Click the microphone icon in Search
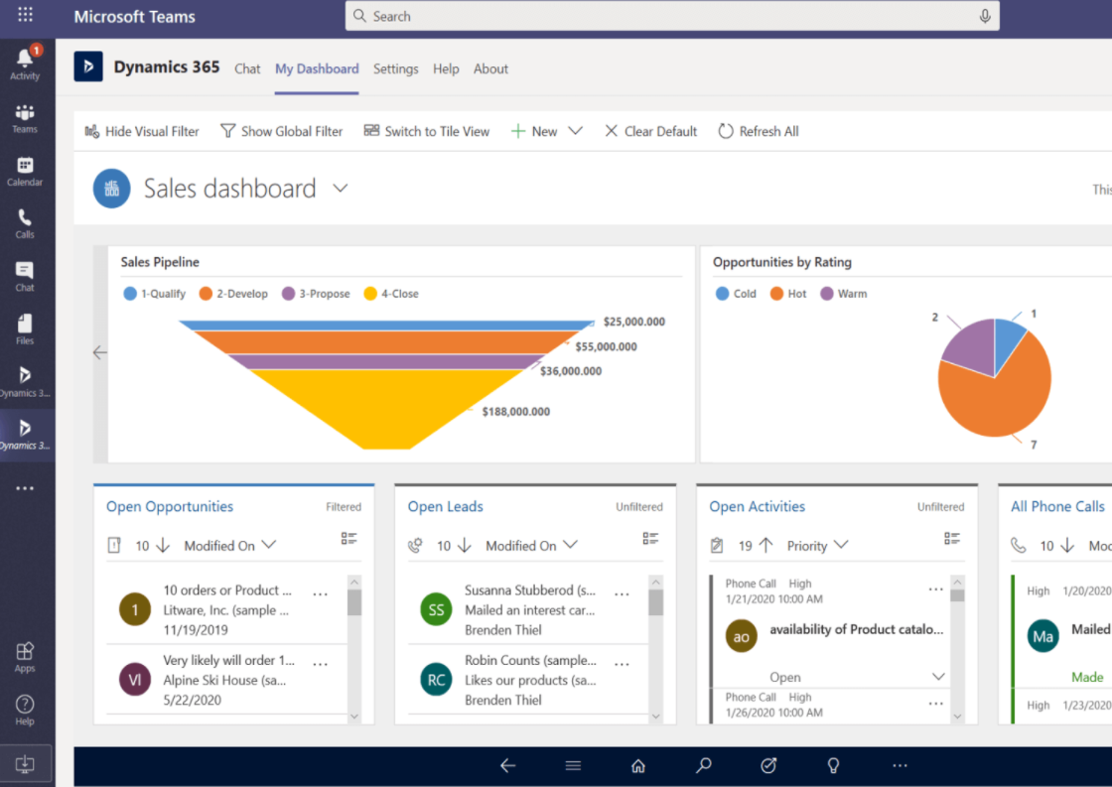This screenshot has height=787, width=1112. coord(985,16)
